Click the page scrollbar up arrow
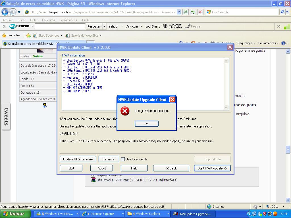291x218 pixels. (x=288, y=51)
